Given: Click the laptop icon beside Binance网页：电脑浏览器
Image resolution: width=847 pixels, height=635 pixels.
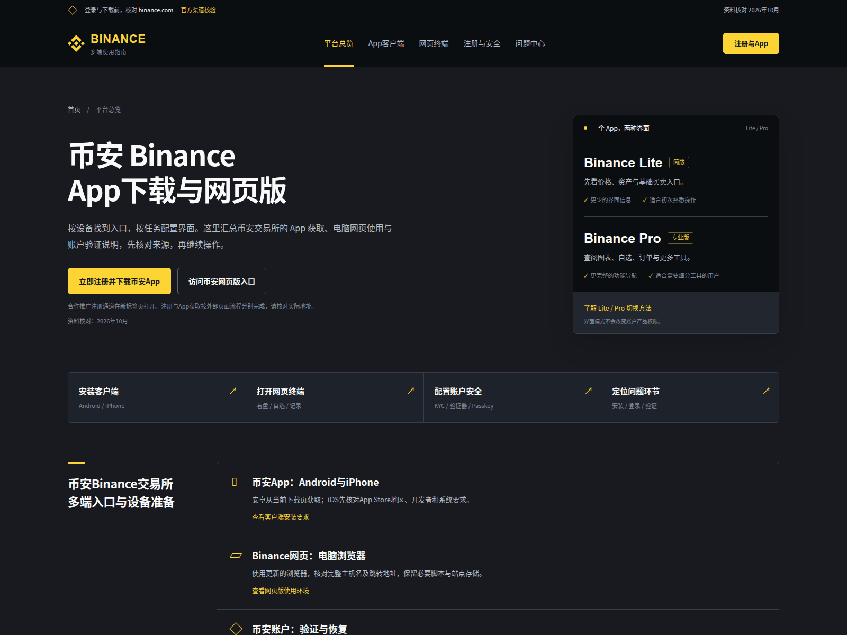Looking at the screenshot, I should coord(236,555).
